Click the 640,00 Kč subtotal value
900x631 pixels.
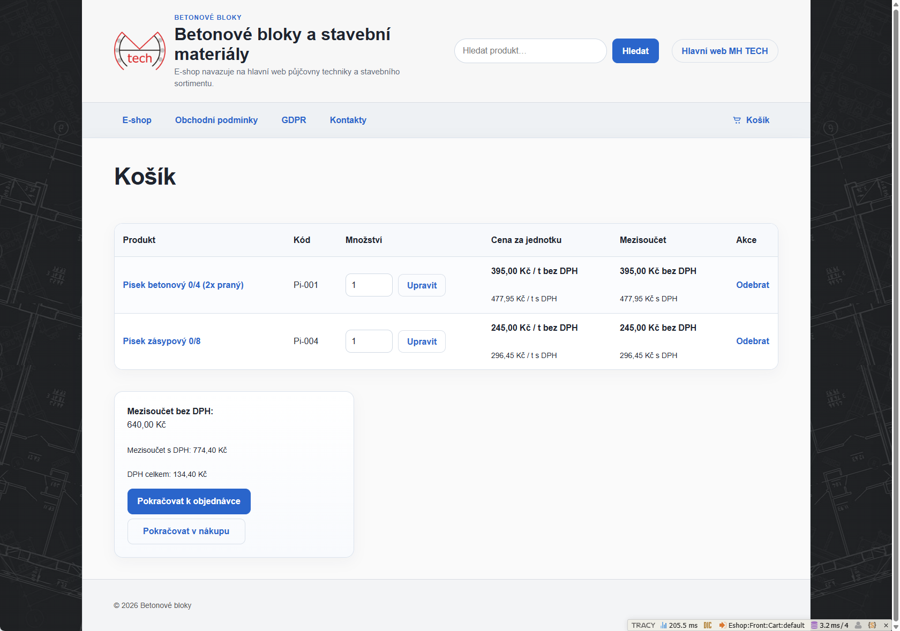pyautogui.click(x=146, y=424)
